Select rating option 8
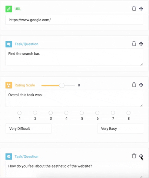Viewport: 149px width, 178px height. click(x=129, y=113)
